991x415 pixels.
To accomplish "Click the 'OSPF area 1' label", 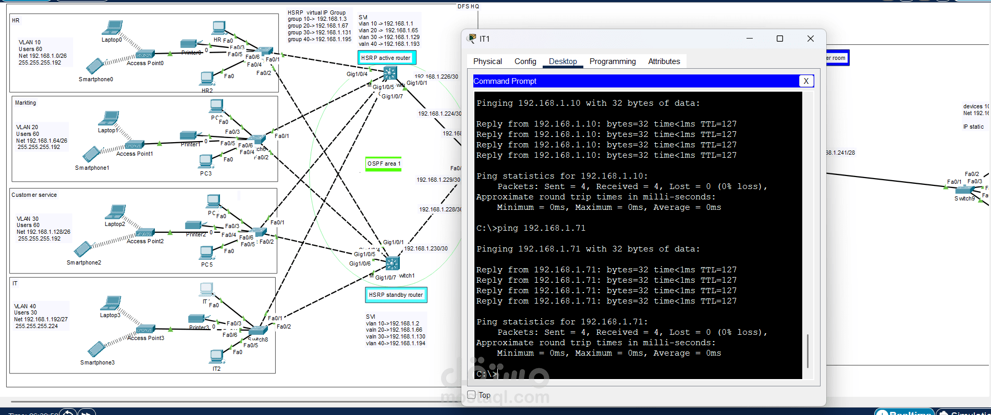I will tap(384, 164).
